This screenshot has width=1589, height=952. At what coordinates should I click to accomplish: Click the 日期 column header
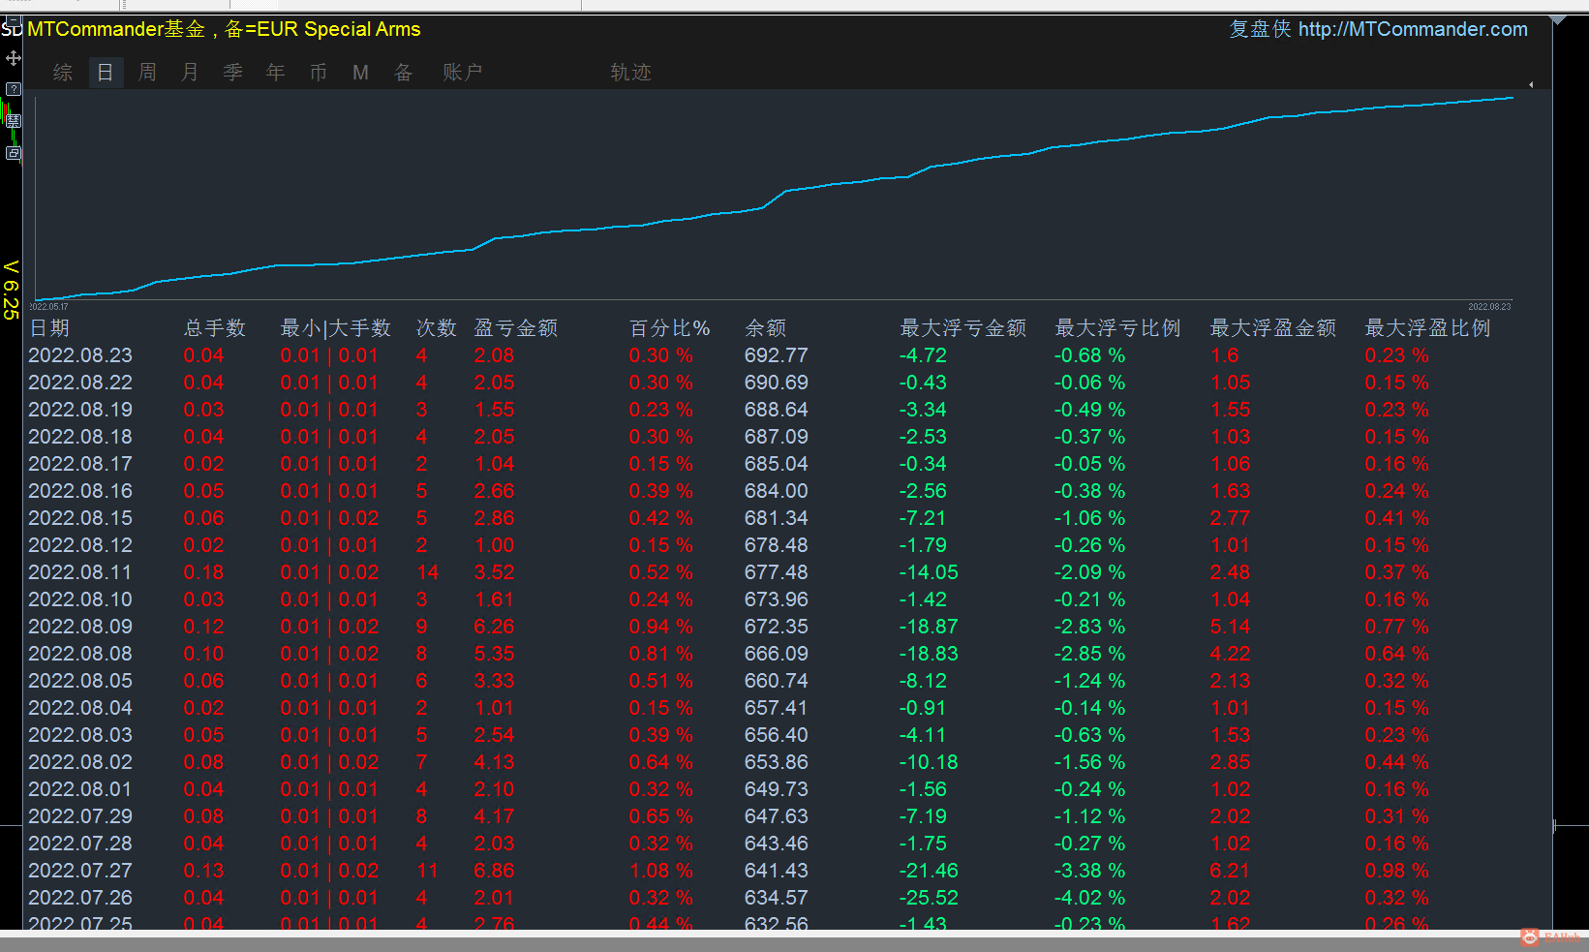tap(49, 328)
